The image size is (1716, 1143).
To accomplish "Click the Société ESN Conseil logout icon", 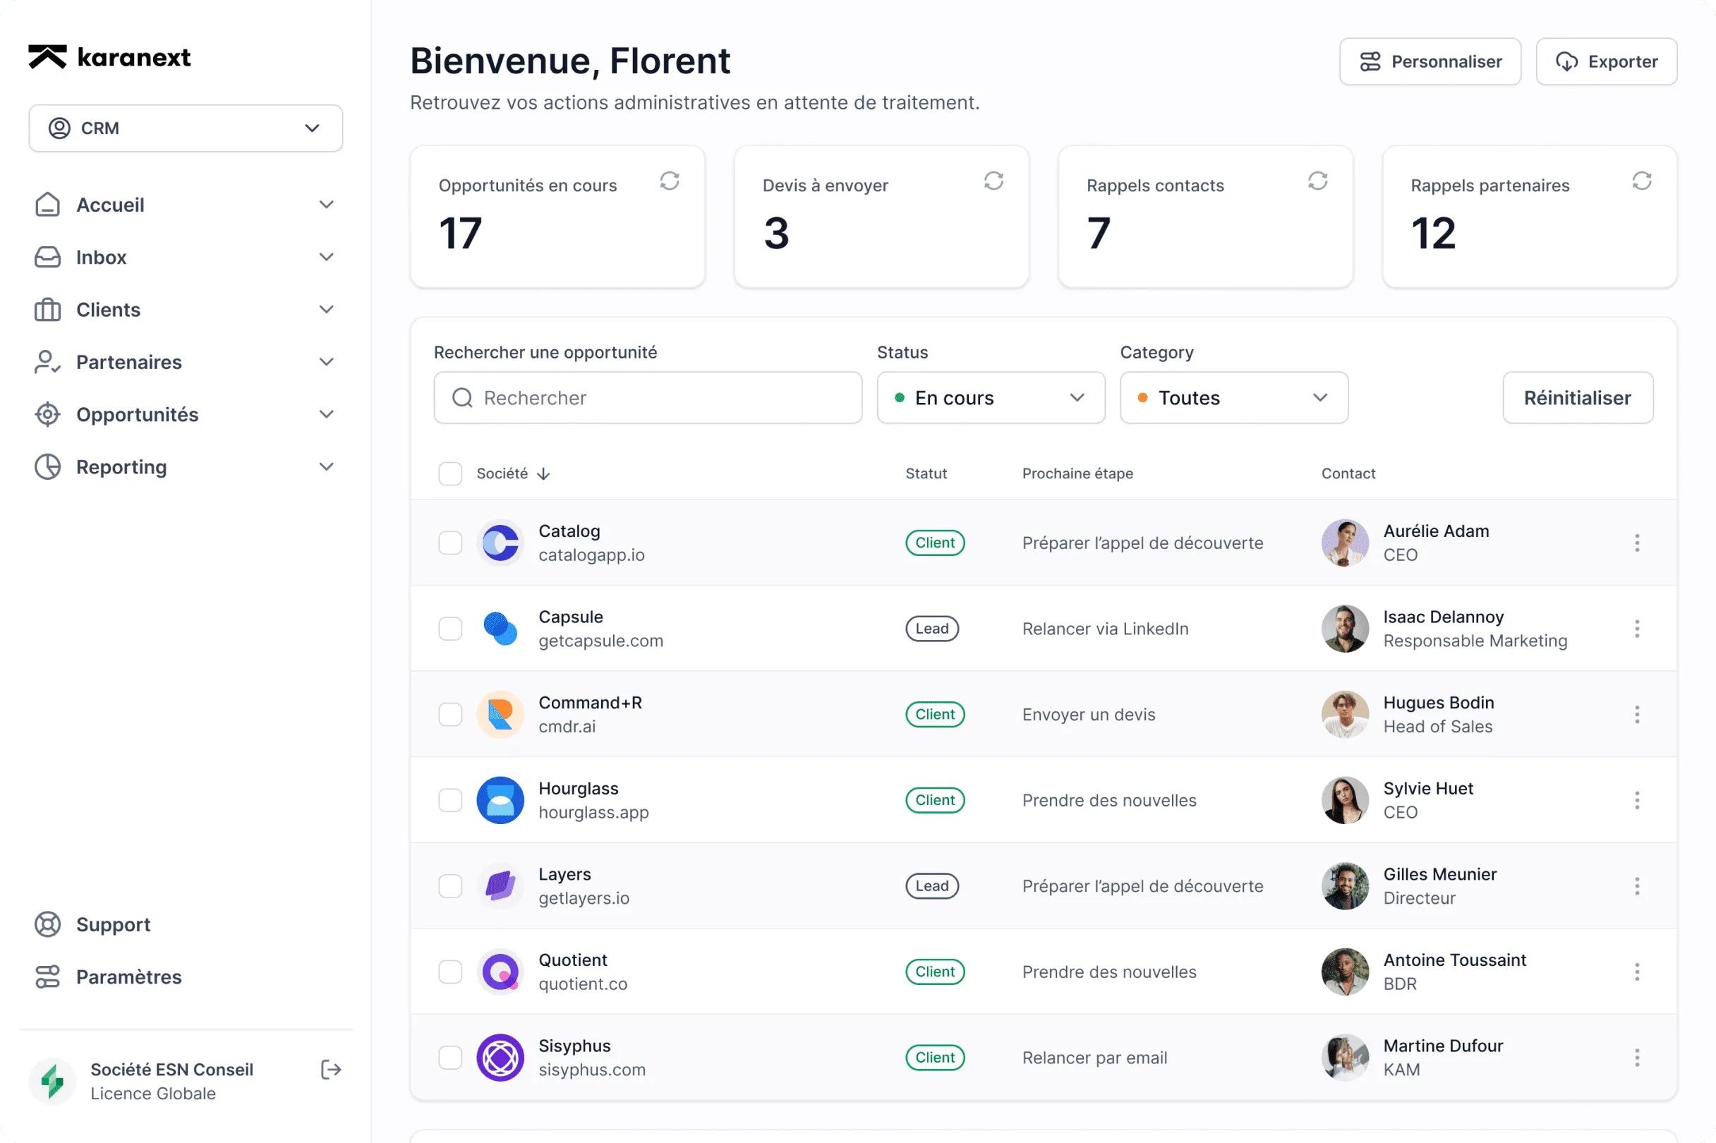I will click(x=330, y=1070).
